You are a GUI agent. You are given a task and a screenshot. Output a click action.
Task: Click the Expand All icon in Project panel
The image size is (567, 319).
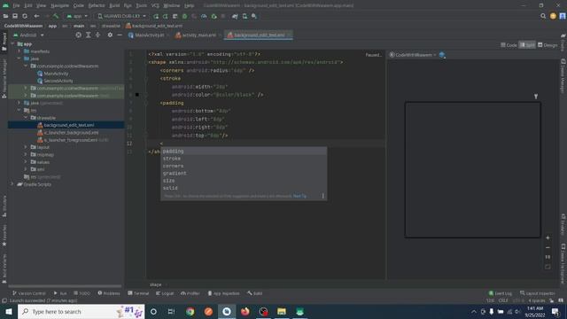pyautogui.click(x=89, y=35)
